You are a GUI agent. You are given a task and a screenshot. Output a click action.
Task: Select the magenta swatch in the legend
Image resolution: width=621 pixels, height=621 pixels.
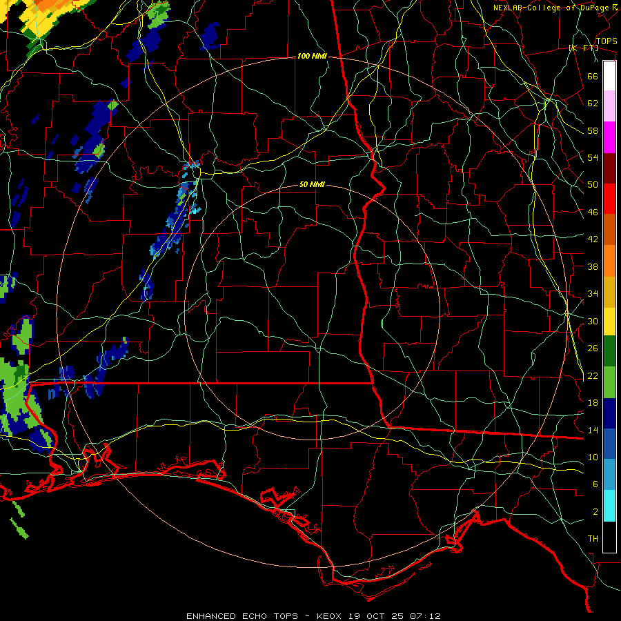pyautogui.click(x=609, y=137)
